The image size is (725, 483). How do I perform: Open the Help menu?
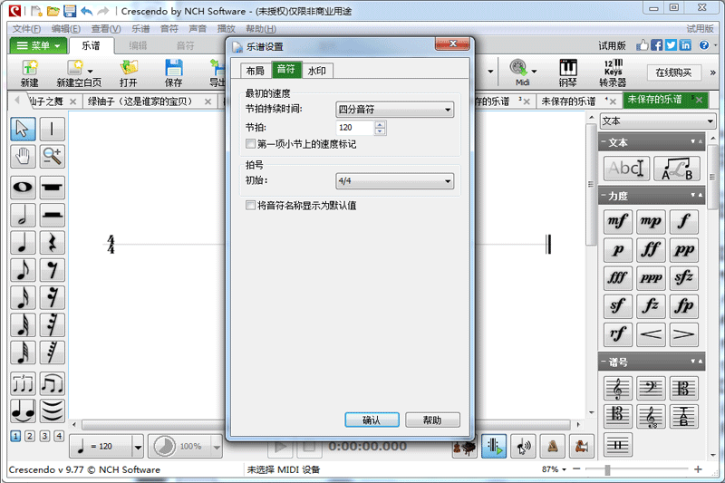point(261,29)
